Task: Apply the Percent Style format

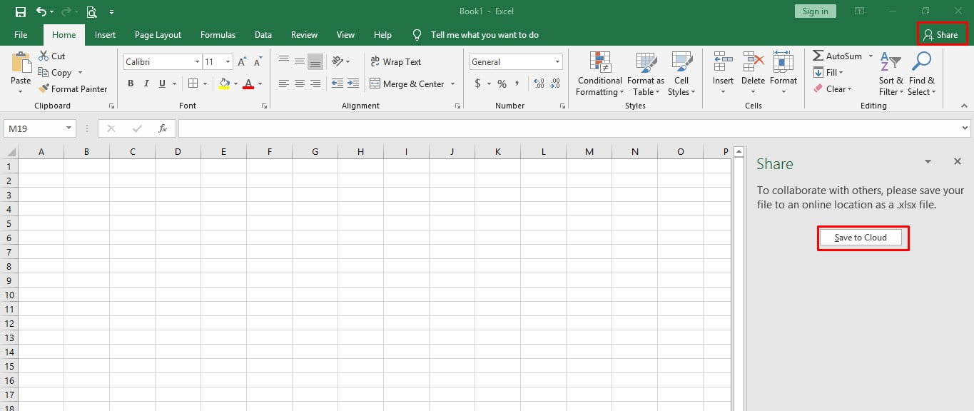Action: point(502,83)
